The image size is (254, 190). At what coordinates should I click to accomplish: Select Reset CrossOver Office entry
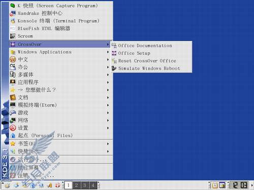point(151,61)
